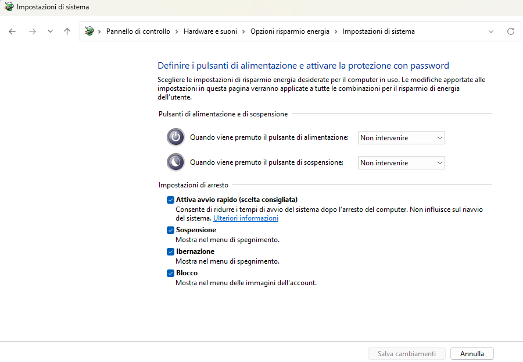523x362 pixels.
Task: Disable the Attiva avvio rapido checkbox
Action: tap(170, 200)
